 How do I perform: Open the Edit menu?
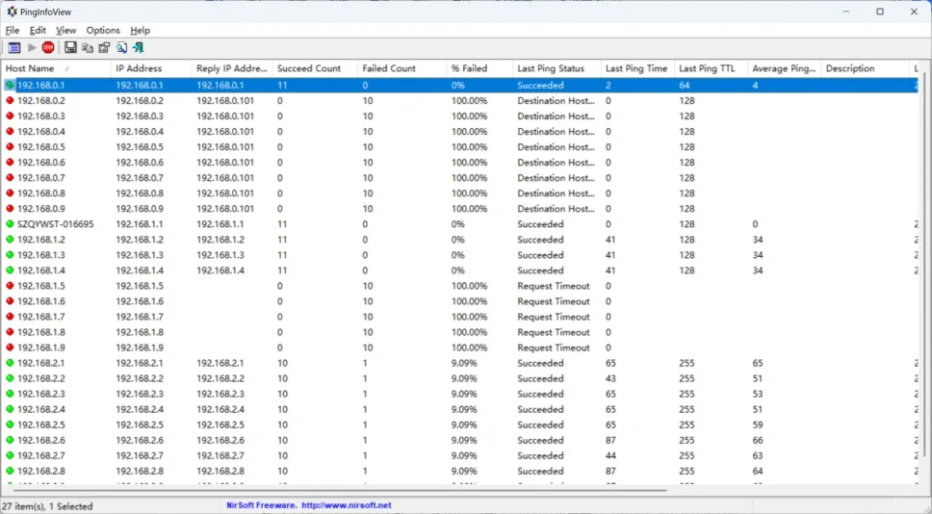click(38, 30)
